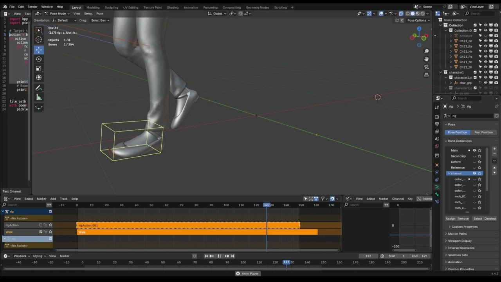The height and width of the screenshot is (282, 501).
Task: Open the File menu
Action: [12, 7]
